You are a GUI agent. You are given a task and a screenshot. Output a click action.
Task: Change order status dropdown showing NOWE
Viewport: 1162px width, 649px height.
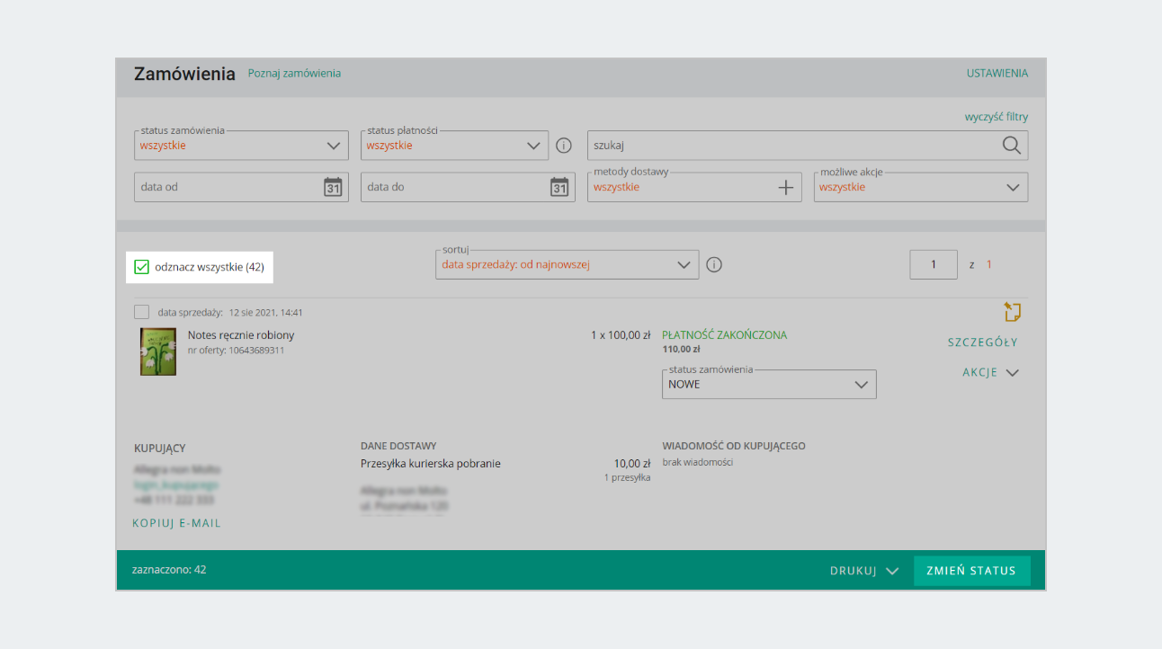[769, 384]
